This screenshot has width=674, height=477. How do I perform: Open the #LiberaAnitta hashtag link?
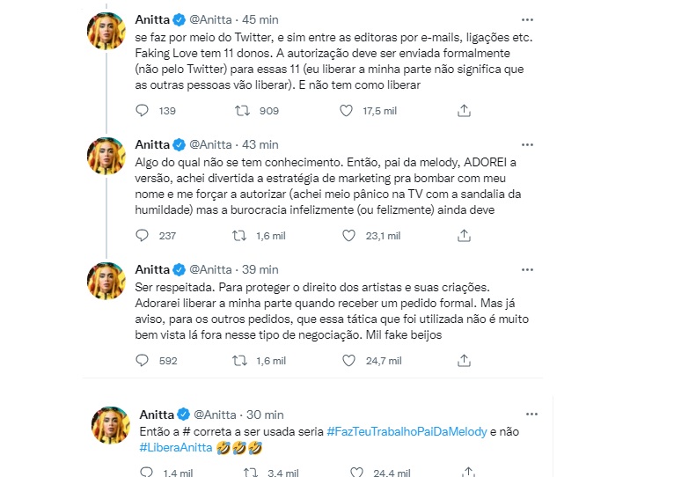[173, 447]
